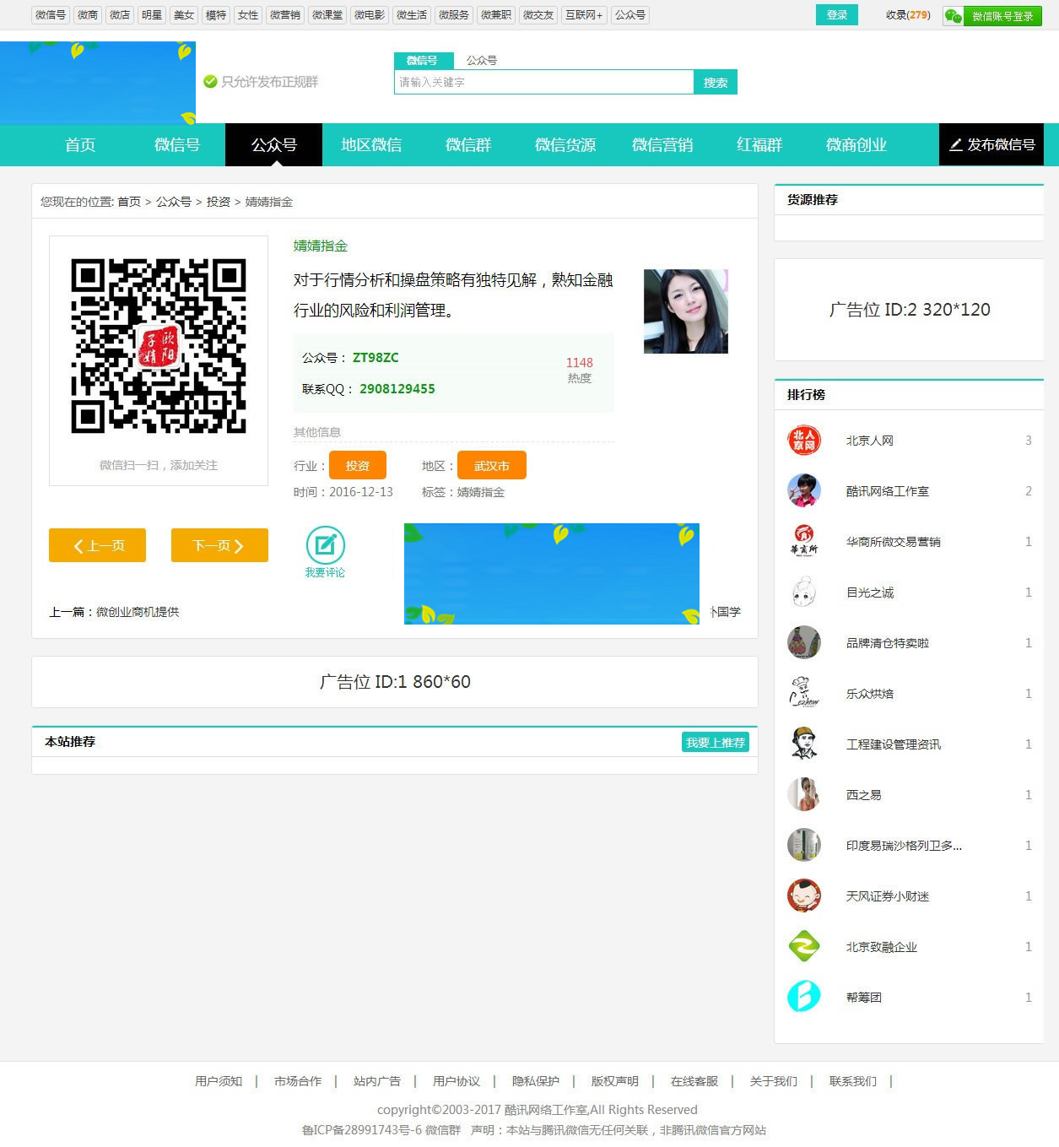Click the 帮筹团 blue logo icon
Image resolution: width=1059 pixels, height=1147 pixels.
(x=803, y=997)
